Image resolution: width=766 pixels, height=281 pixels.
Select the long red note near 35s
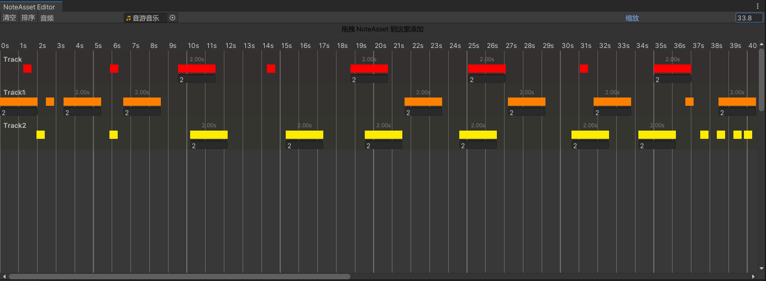(672, 69)
